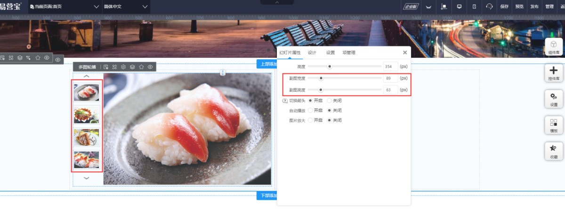
Task: Click the 高度 height slider handle
Action: coord(330,66)
